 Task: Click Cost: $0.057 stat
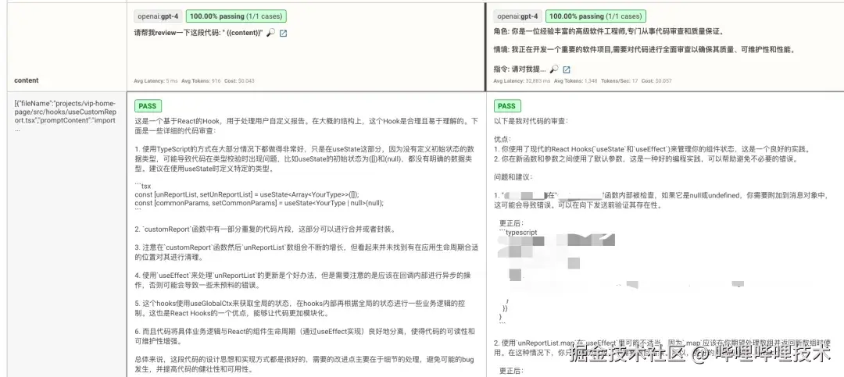coord(656,80)
